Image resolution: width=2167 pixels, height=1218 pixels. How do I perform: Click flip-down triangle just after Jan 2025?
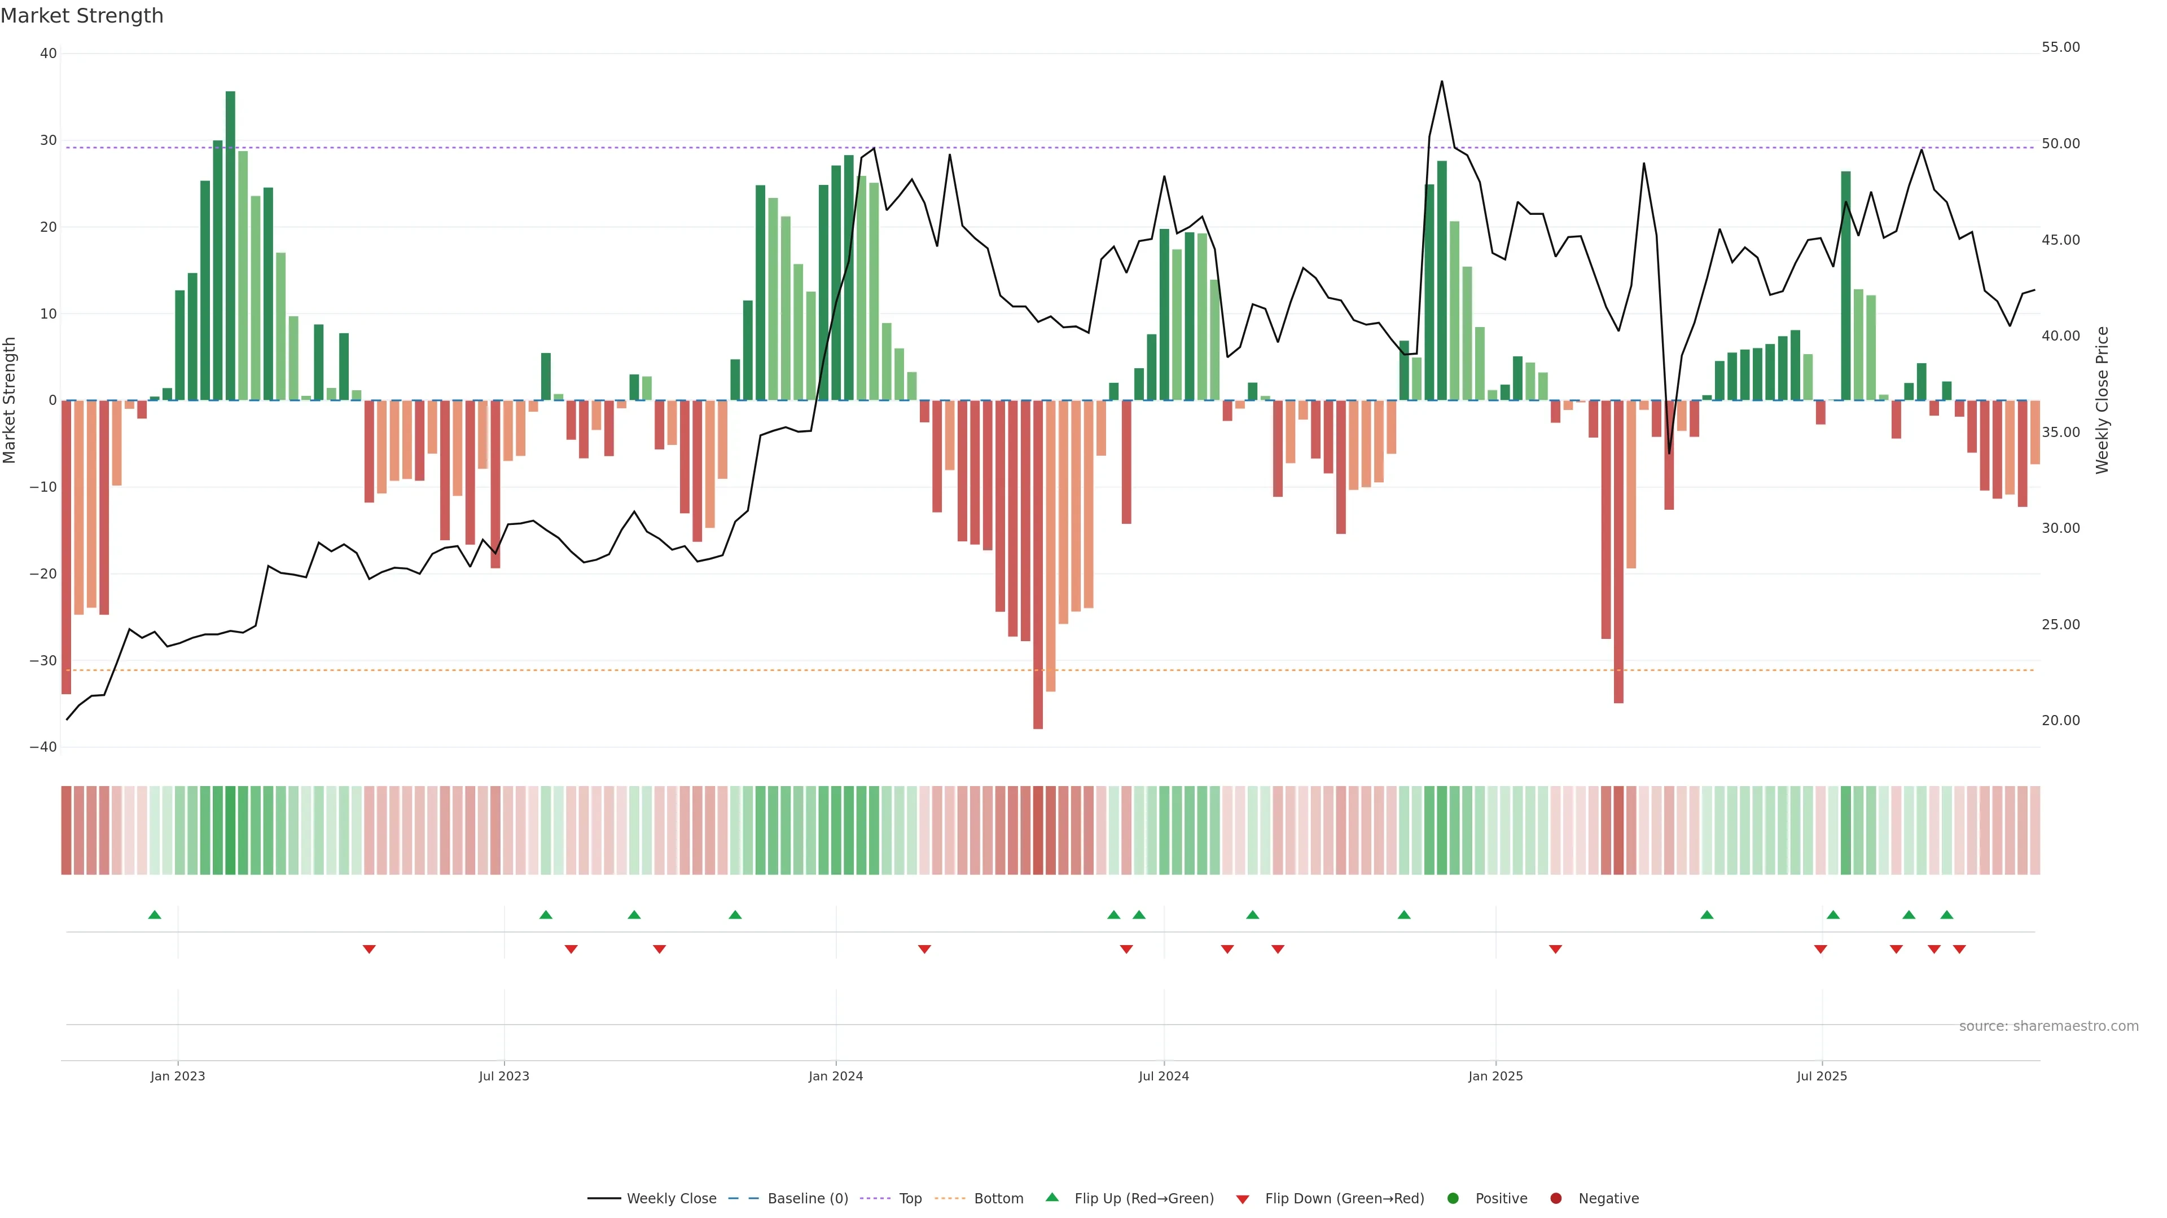(1555, 949)
